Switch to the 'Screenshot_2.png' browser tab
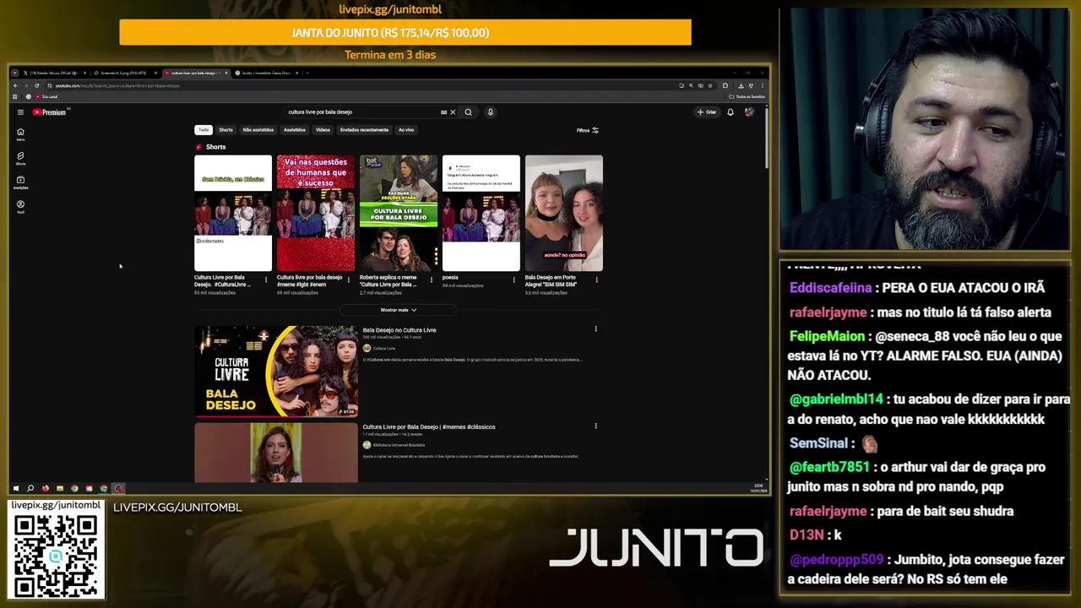 (x=123, y=73)
